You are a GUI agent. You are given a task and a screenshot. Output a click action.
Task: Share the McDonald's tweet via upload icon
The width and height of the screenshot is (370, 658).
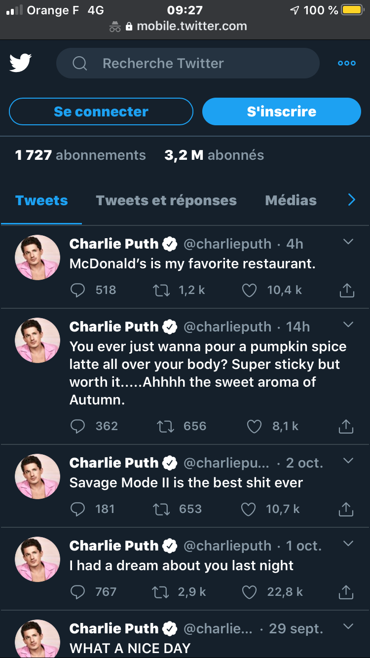346,290
